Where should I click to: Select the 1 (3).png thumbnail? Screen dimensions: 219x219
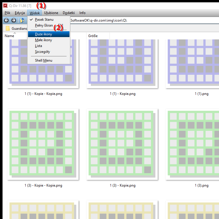click(x=192, y=144)
